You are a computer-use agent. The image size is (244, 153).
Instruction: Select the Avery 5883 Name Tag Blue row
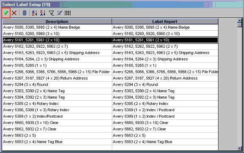click(110, 142)
